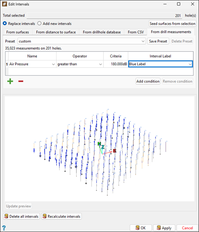The height and width of the screenshot is (232, 199).
Task: Open the Preset custom dropdown
Action: click(82, 41)
